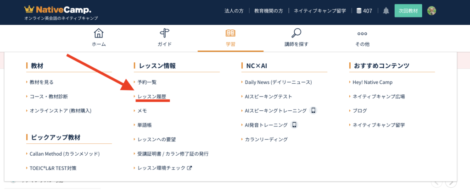The height and width of the screenshot is (190, 470).
Task: Click external link icon beside レッスン環境チェック
Action: point(189,168)
